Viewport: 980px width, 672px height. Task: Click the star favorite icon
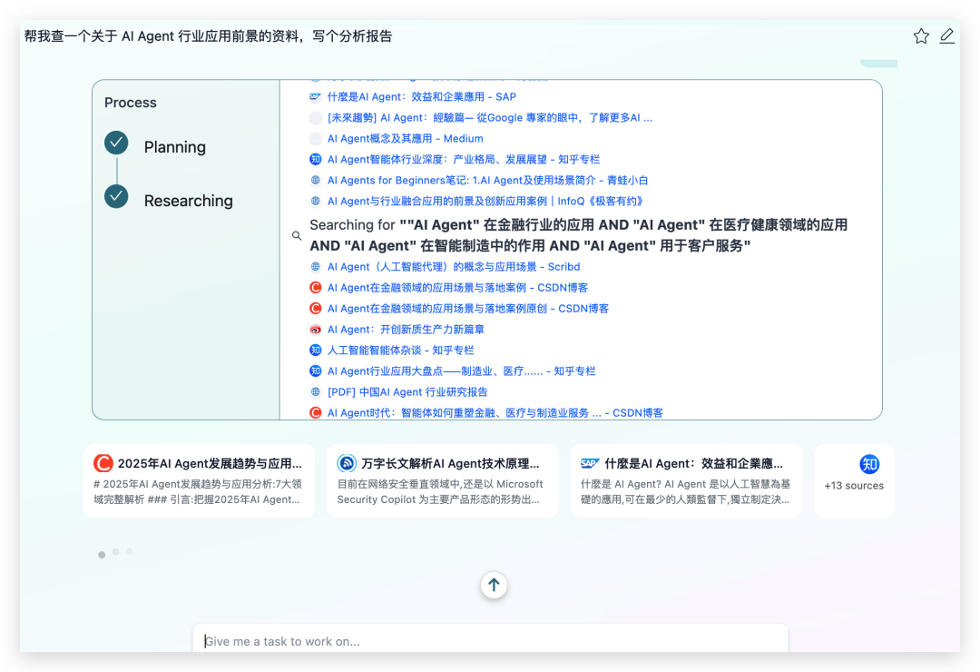pyautogui.click(x=921, y=36)
